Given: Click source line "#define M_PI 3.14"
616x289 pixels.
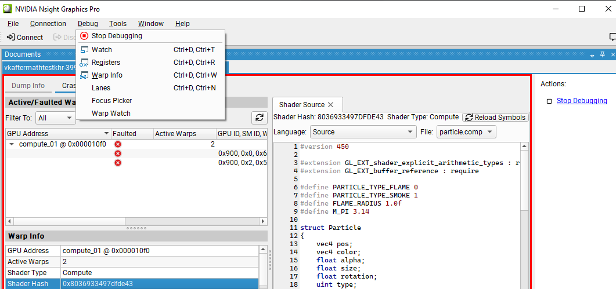Looking at the screenshot, I should click(334, 211).
